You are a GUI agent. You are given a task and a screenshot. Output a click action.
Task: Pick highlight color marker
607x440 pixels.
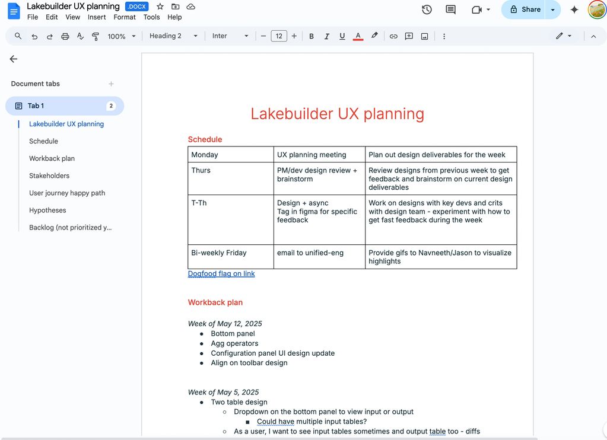coord(374,36)
